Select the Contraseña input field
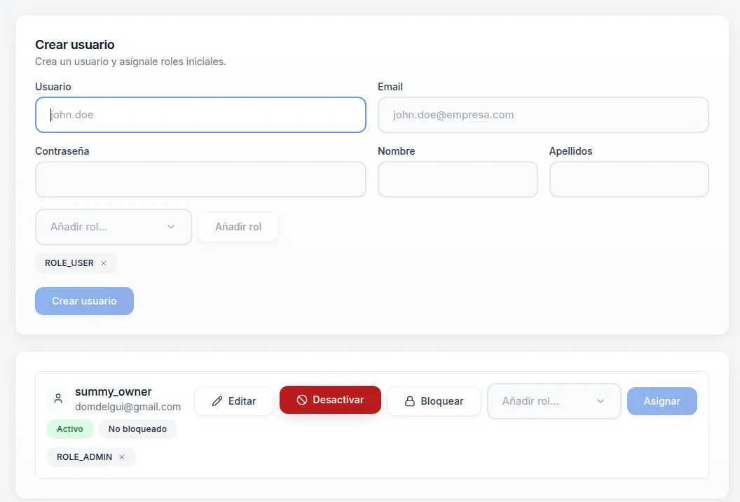 pos(200,179)
